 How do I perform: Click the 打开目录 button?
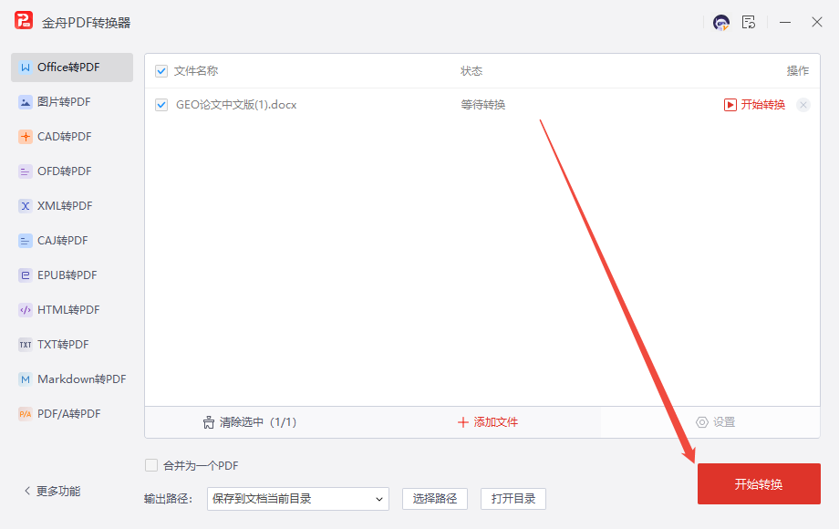pos(513,499)
